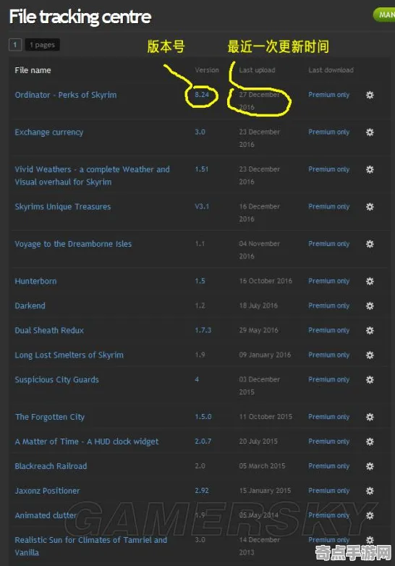This screenshot has width=395, height=566.
Task: Open Long Lost Smelters of Skyrim mod page
Action: click(69, 355)
